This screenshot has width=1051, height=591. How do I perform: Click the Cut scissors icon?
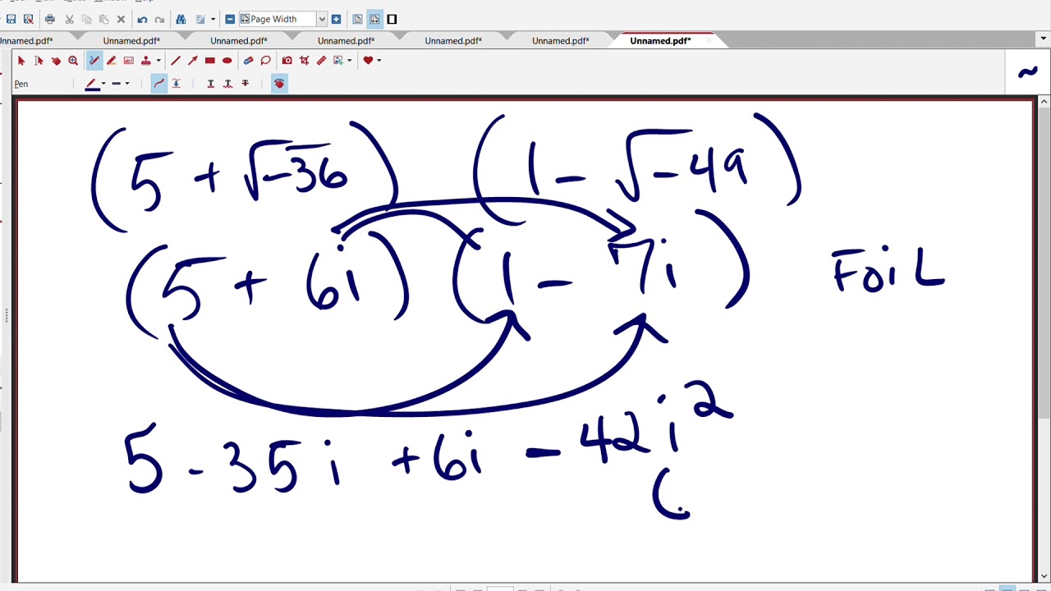(69, 19)
